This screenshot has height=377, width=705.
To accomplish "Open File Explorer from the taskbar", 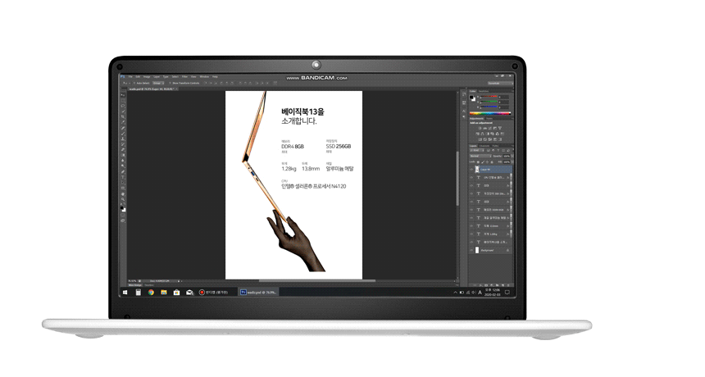I will click(x=164, y=292).
